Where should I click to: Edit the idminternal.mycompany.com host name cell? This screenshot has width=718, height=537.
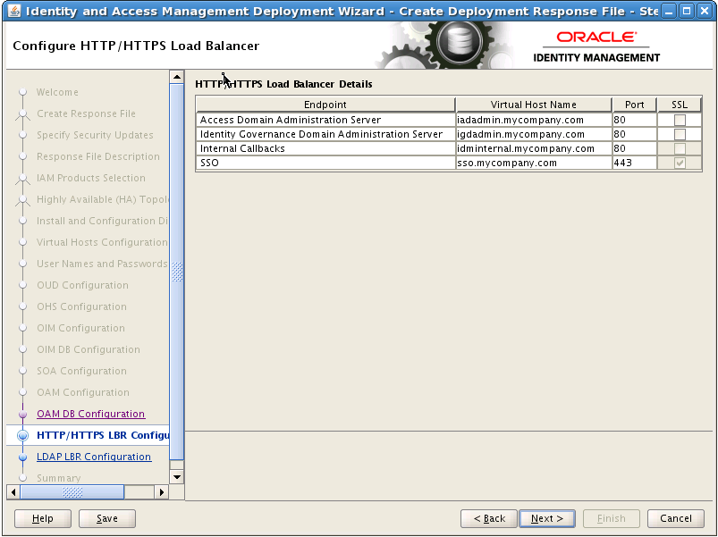[x=534, y=148]
